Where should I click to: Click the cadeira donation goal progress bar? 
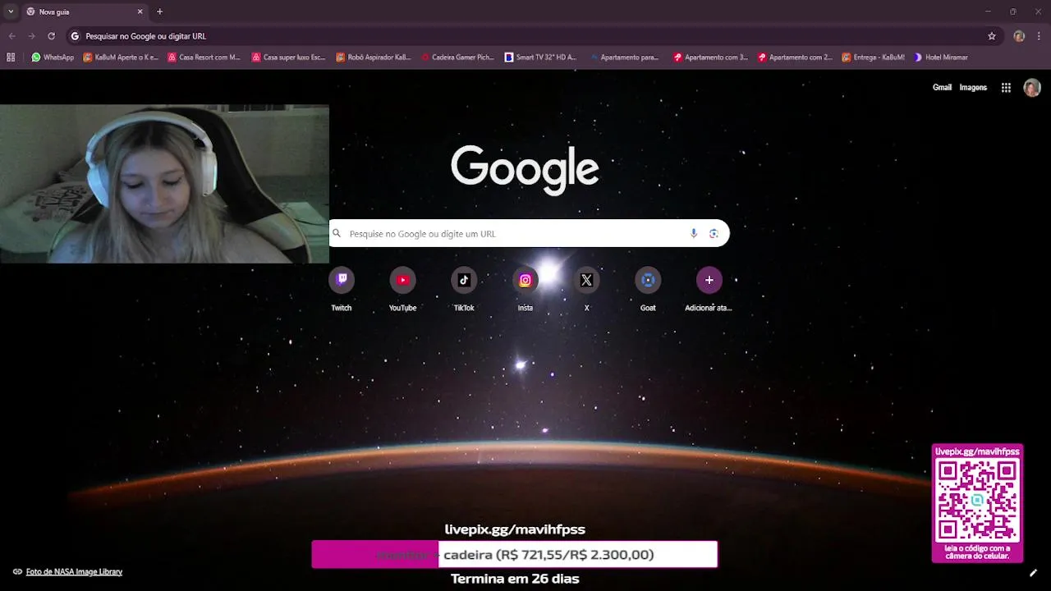click(x=514, y=554)
